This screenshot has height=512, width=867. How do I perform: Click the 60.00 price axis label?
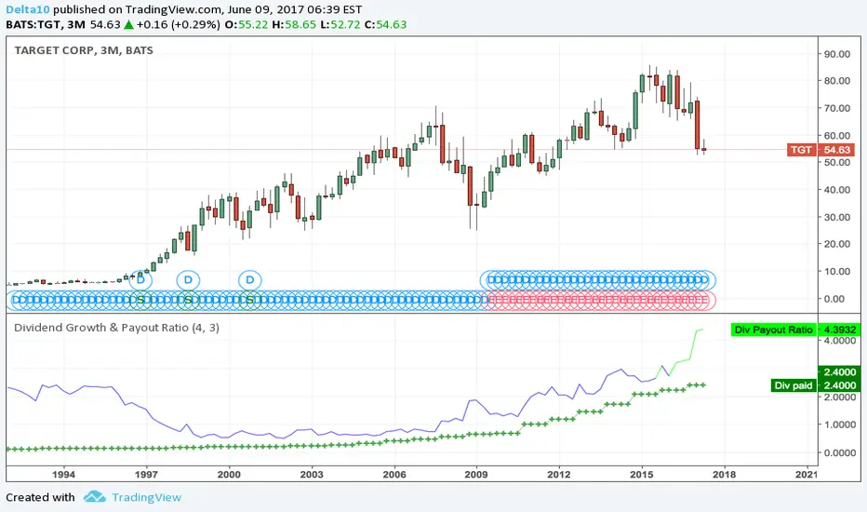click(837, 135)
